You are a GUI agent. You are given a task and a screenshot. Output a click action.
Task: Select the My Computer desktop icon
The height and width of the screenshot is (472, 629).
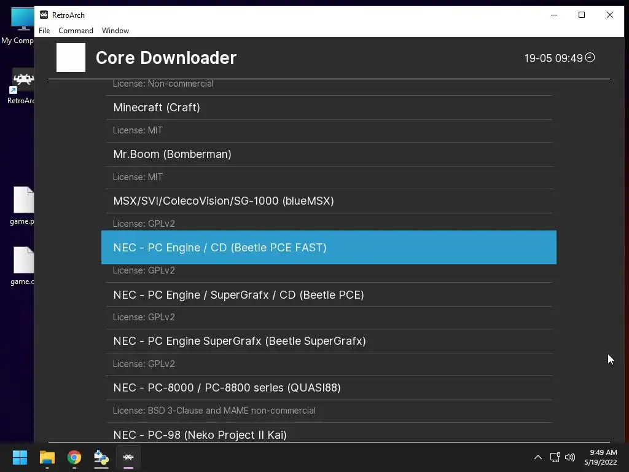click(18, 25)
